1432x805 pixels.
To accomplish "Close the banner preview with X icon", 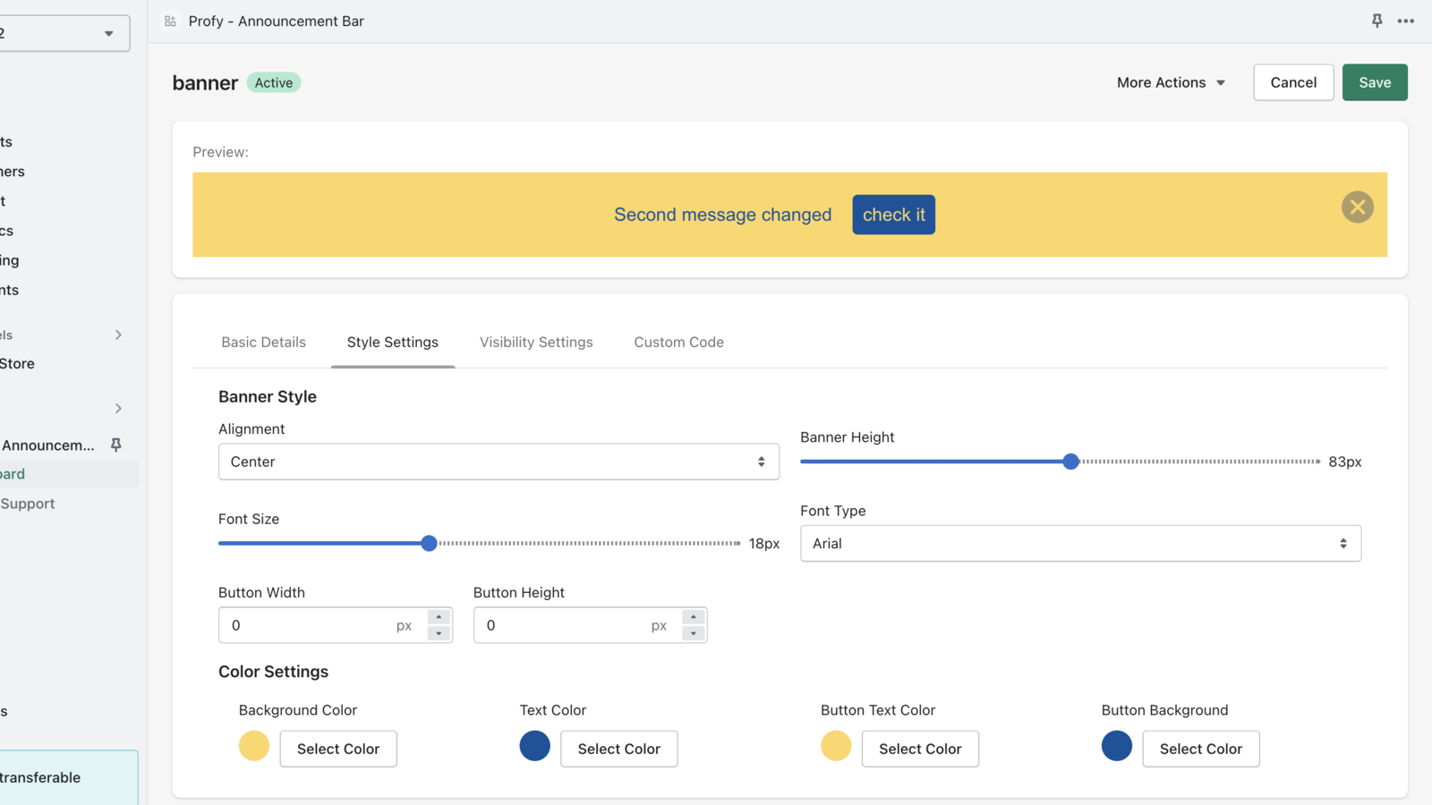I will [x=1357, y=207].
